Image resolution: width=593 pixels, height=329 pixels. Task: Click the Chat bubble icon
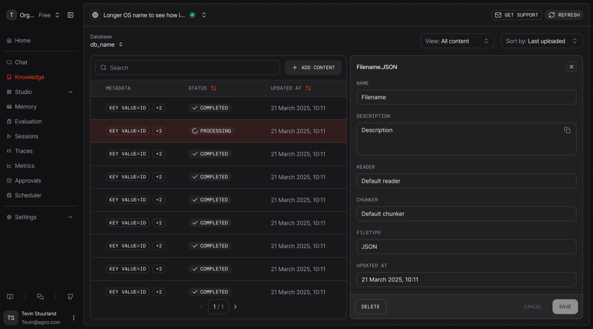(9, 62)
